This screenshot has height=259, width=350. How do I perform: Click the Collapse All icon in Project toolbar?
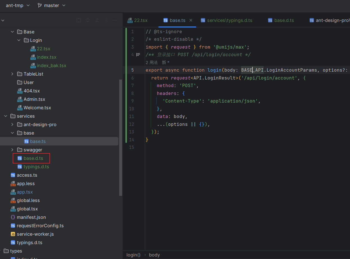97,20
